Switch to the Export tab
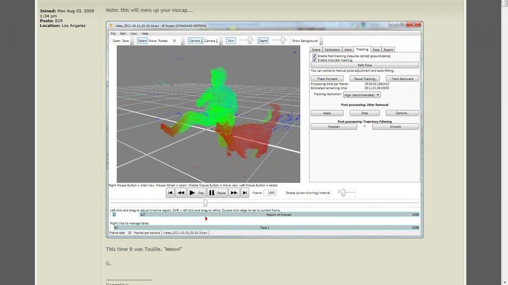508x285 pixels. coord(388,50)
